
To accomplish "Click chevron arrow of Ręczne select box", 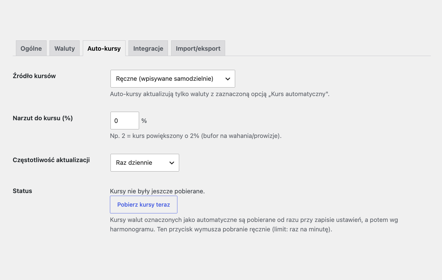I will pyautogui.click(x=227, y=79).
